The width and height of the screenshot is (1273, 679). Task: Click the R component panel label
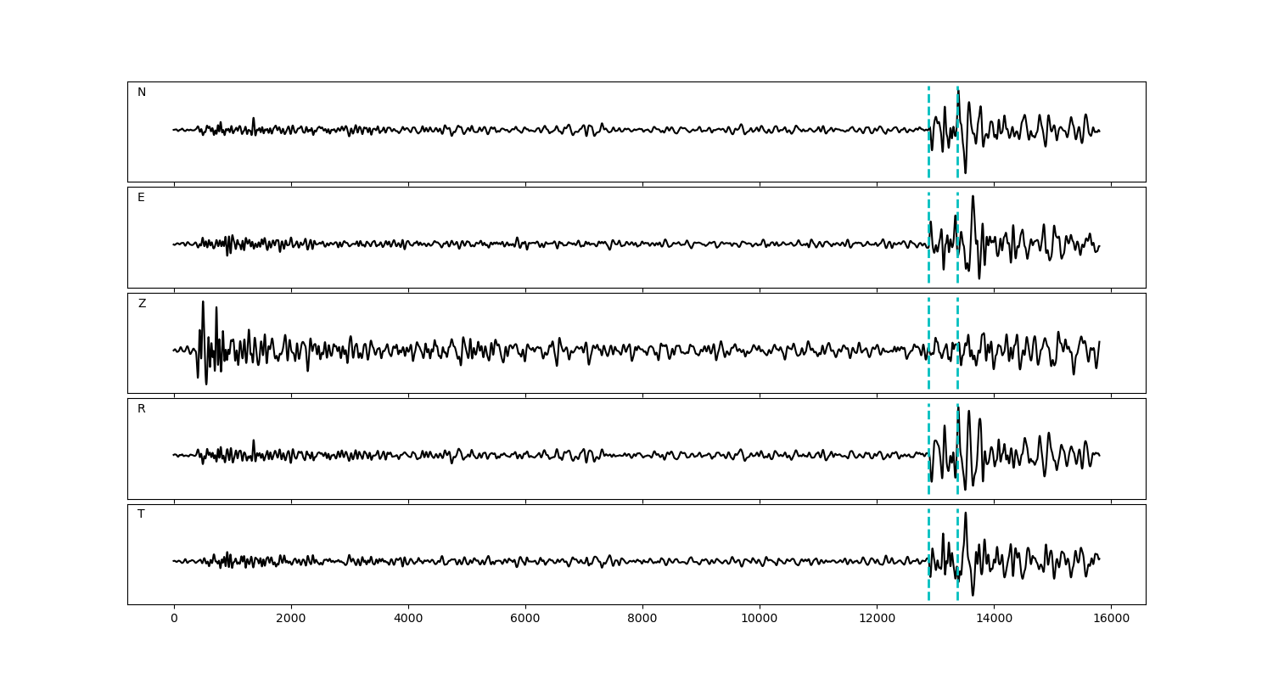(142, 409)
